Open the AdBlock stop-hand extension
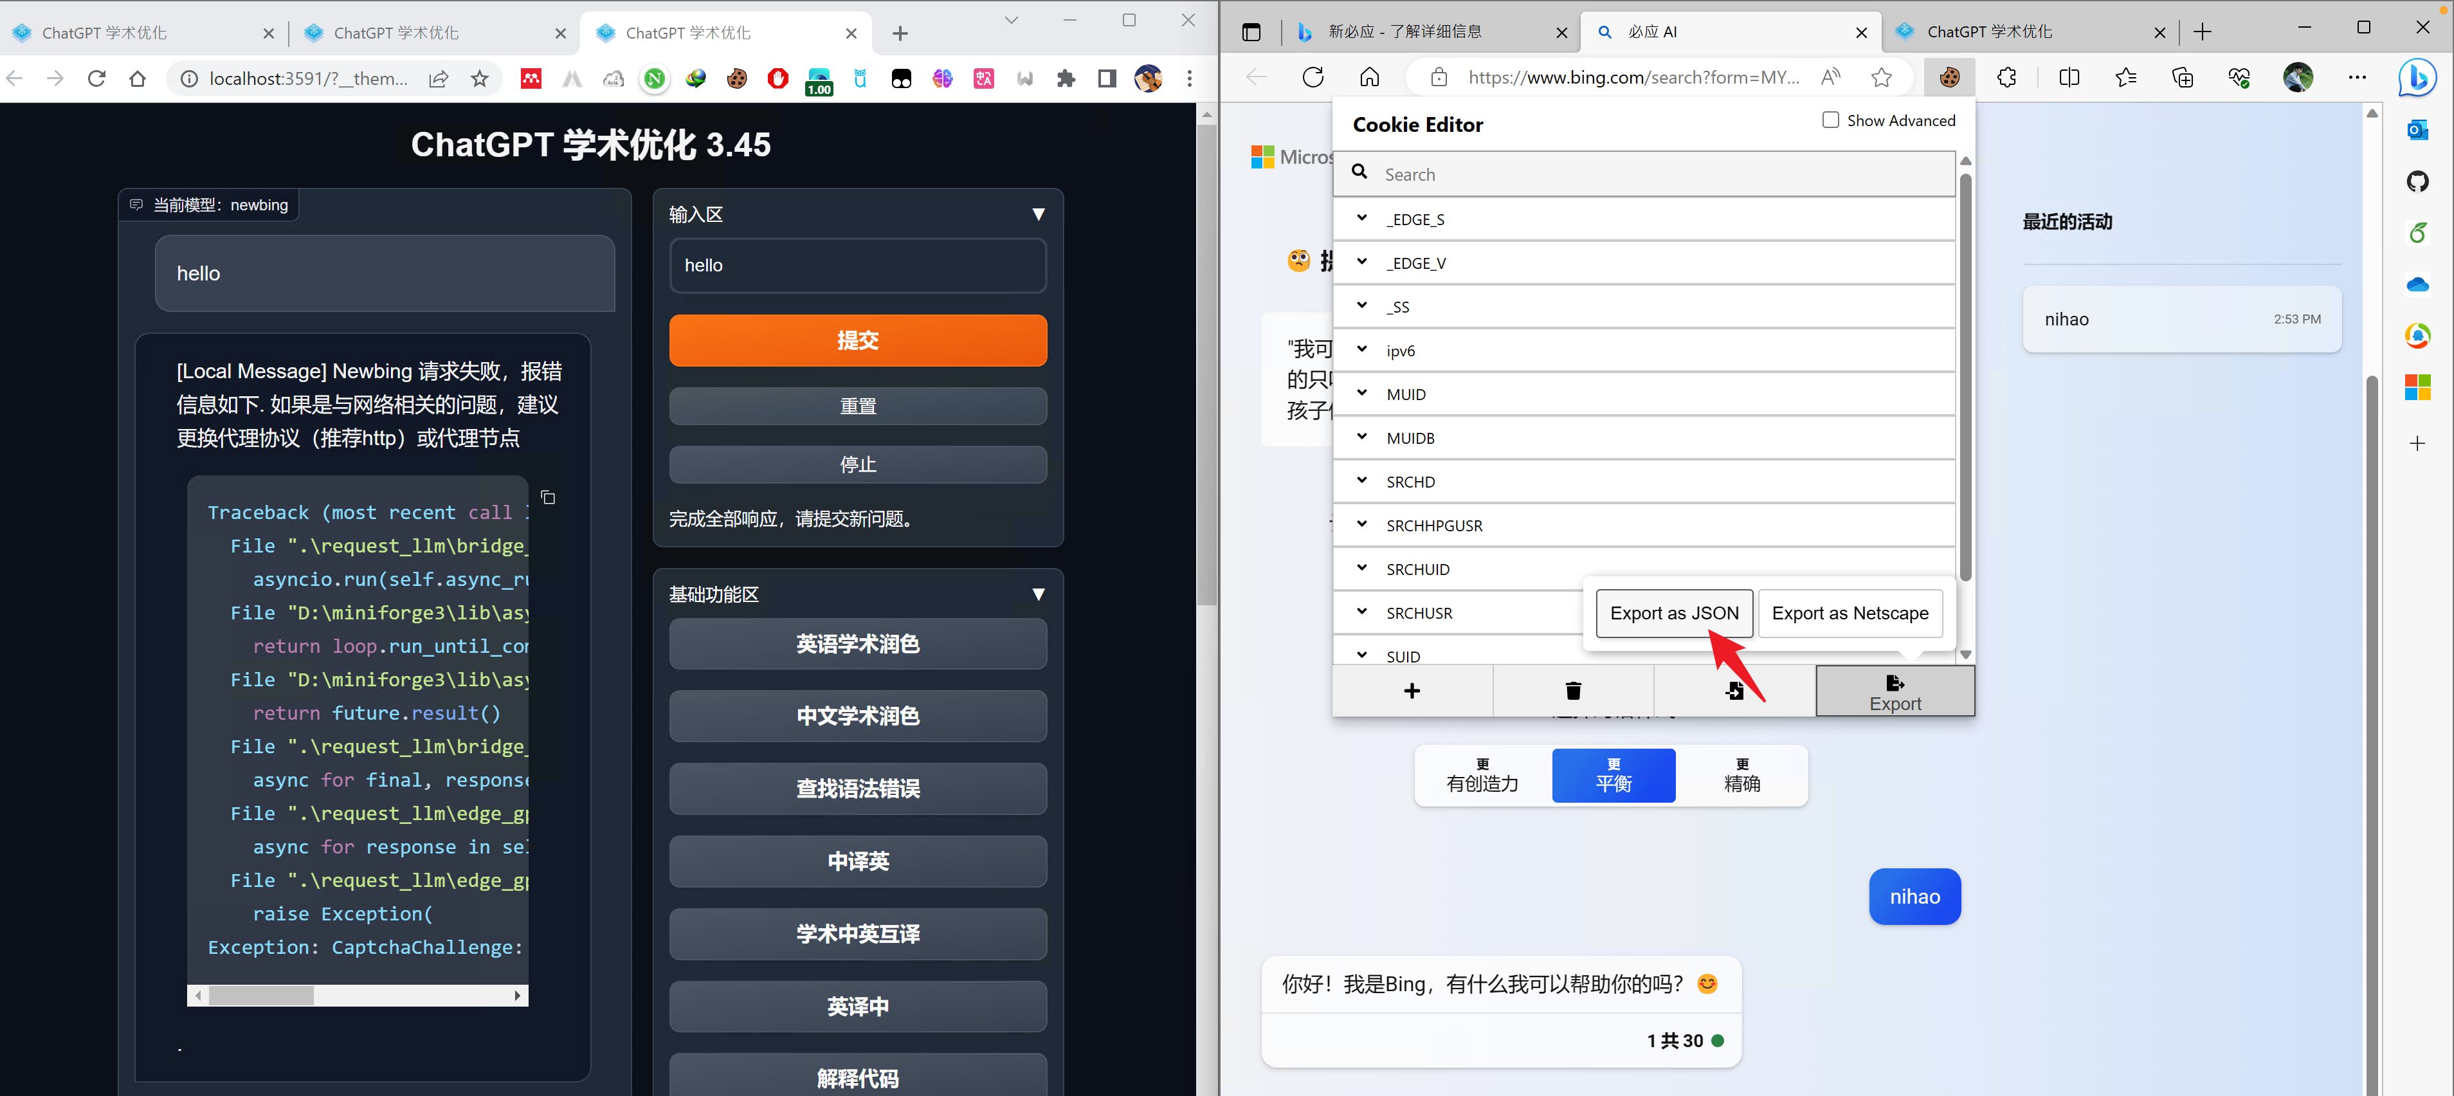 tap(777, 79)
